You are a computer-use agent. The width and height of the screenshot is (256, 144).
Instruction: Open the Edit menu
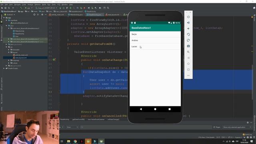click(x=6, y=4)
